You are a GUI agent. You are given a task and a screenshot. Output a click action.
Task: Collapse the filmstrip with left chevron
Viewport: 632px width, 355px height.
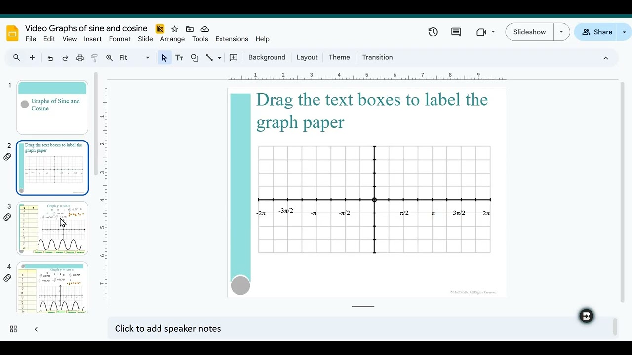tap(36, 329)
